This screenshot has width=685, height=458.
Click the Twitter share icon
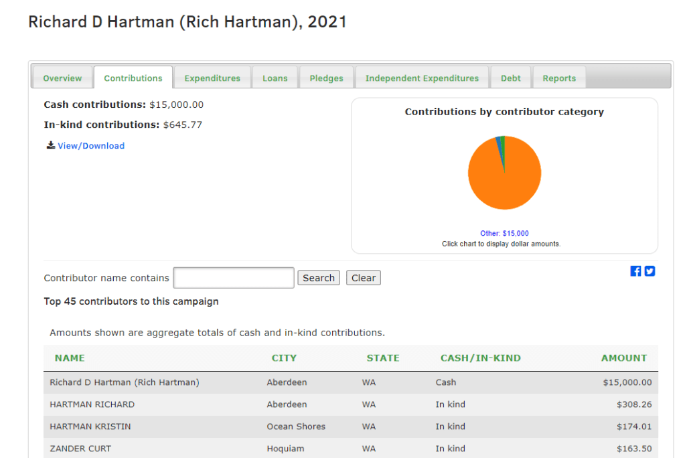(x=650, y=271)
